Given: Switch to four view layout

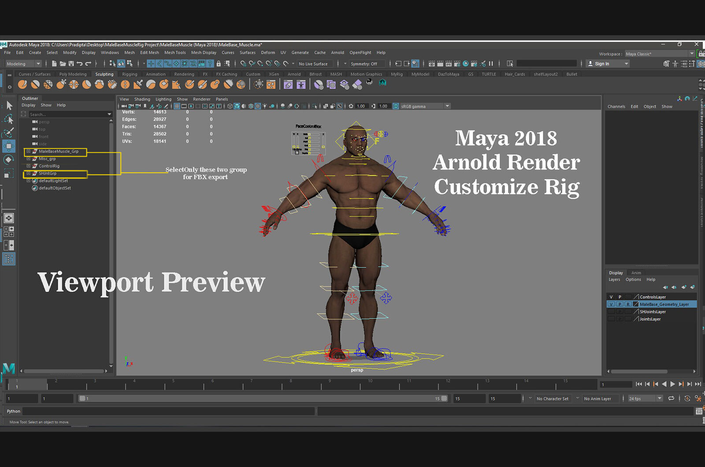Looking at the screenshot, I should pos(9,232).
